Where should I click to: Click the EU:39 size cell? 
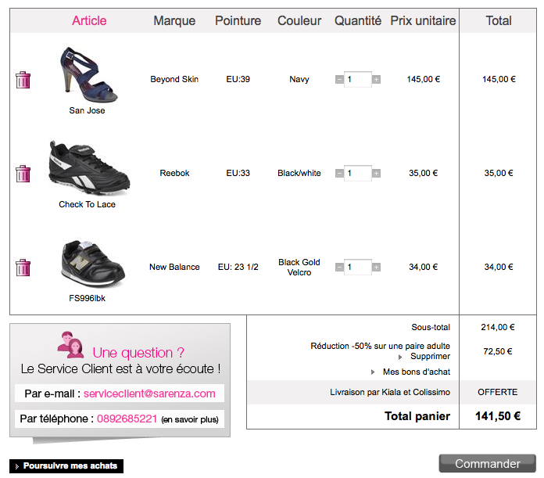click(238, 79)
